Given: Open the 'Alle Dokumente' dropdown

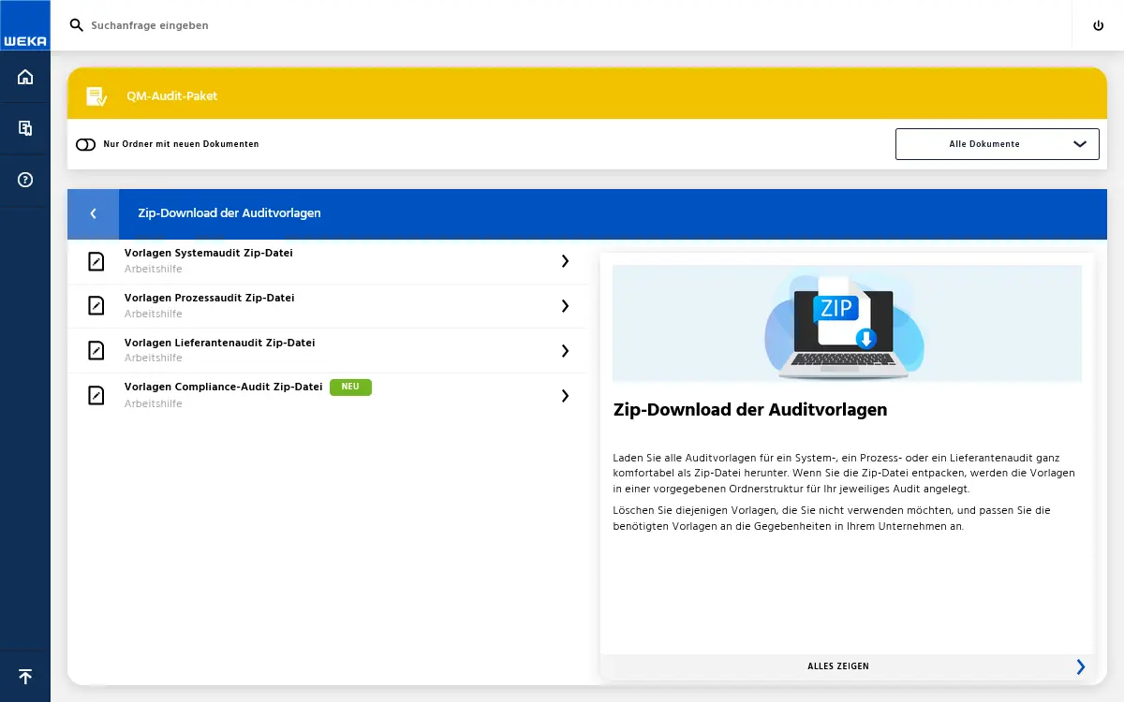Looking at the screenshot, I should (997, 144).
